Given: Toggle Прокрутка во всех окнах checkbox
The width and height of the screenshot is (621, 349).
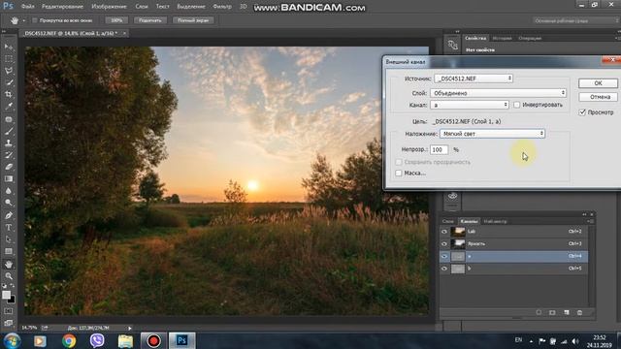Looking at the screenshot, I should coord(35,20).
